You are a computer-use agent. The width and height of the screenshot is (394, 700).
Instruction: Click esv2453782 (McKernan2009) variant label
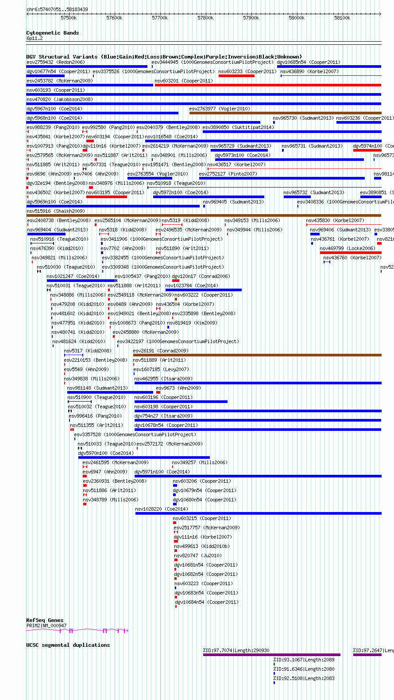tap(60, 81)
